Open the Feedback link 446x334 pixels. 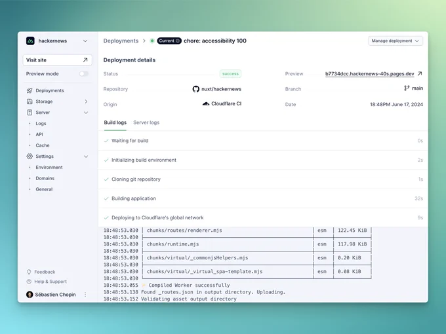[x=45, y=272]
